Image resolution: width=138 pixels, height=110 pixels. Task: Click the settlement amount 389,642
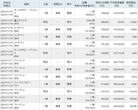point(105,22)
